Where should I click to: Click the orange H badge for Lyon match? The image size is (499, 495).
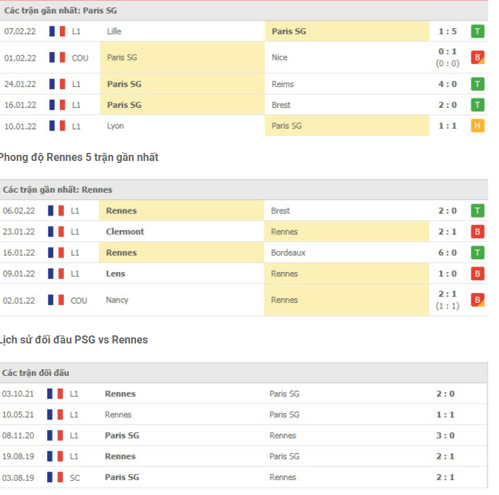point(477,125)
